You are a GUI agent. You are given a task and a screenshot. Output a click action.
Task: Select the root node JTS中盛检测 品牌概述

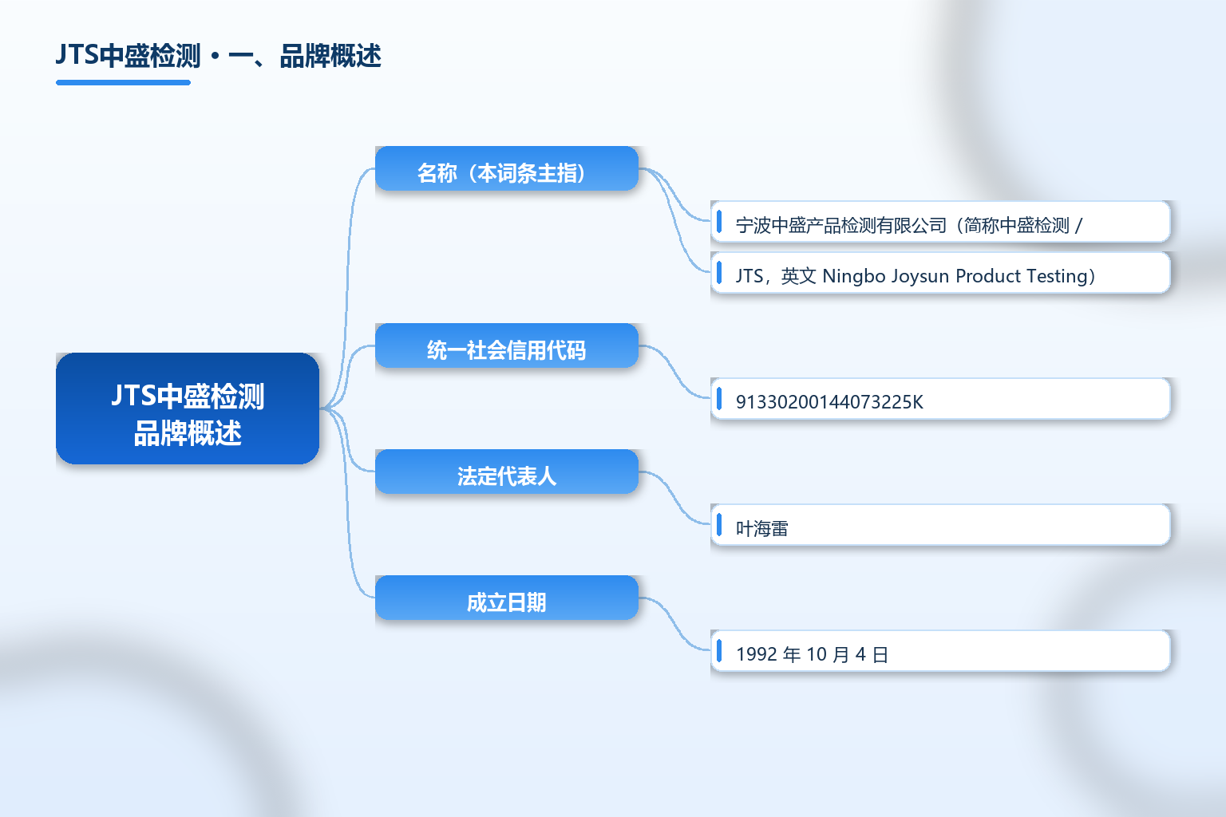click(x=188, y=408)
